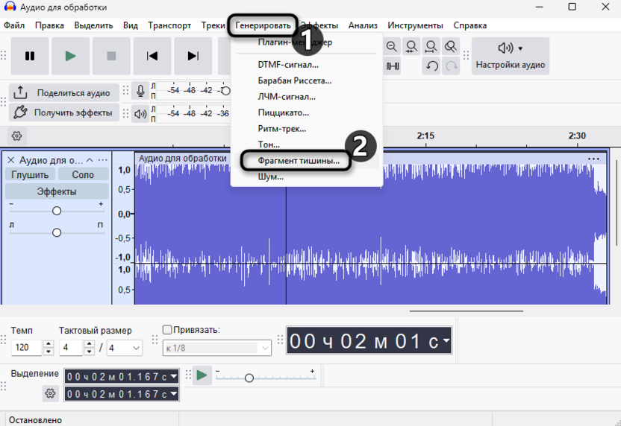Click the zoom toggle icon

[x=451, y=47]
